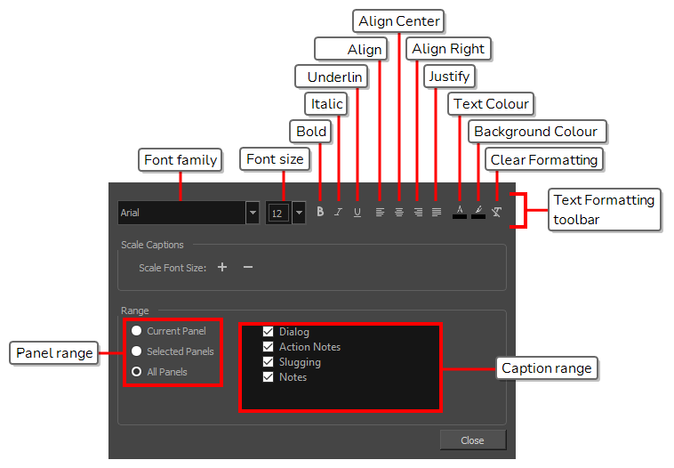The width and height of the screenshot is (674, 468).
Task: Toggle Bold formatting icon
Action: [x=320, y=212]
